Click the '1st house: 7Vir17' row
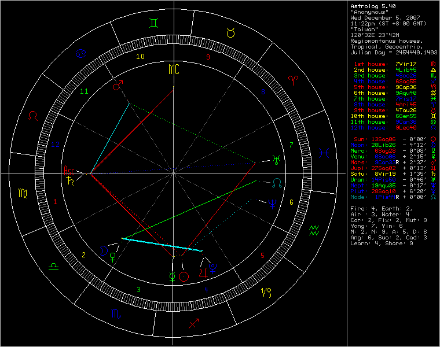 pos(395,64)
